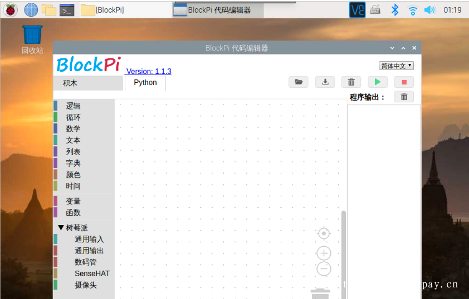Click the Version: 1.1.3 link
Viewport: 469px width, 299px height.
(149, 71)
